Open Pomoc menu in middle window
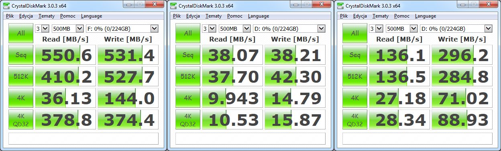501x151 pixels. [234, 16]
